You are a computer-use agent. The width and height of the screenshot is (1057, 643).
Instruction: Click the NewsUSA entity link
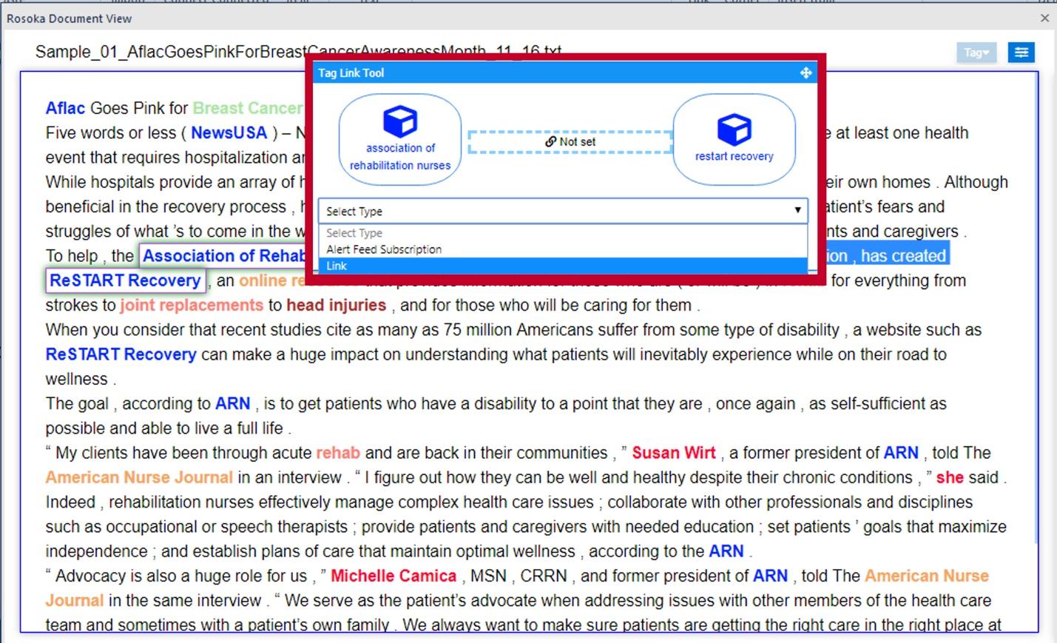point(229,132)
